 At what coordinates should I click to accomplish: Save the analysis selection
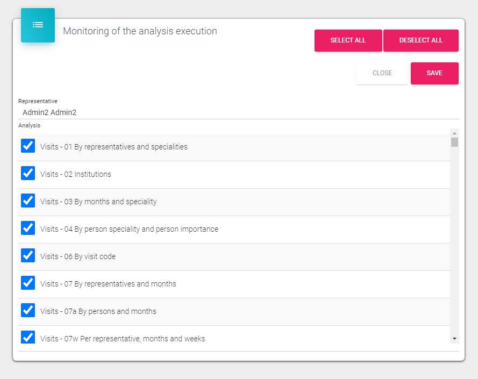point(434,73)
